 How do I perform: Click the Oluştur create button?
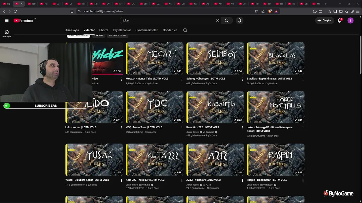324,21
